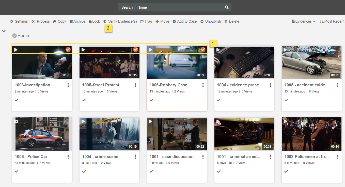Click the Search in Home field

click(170, 7)
